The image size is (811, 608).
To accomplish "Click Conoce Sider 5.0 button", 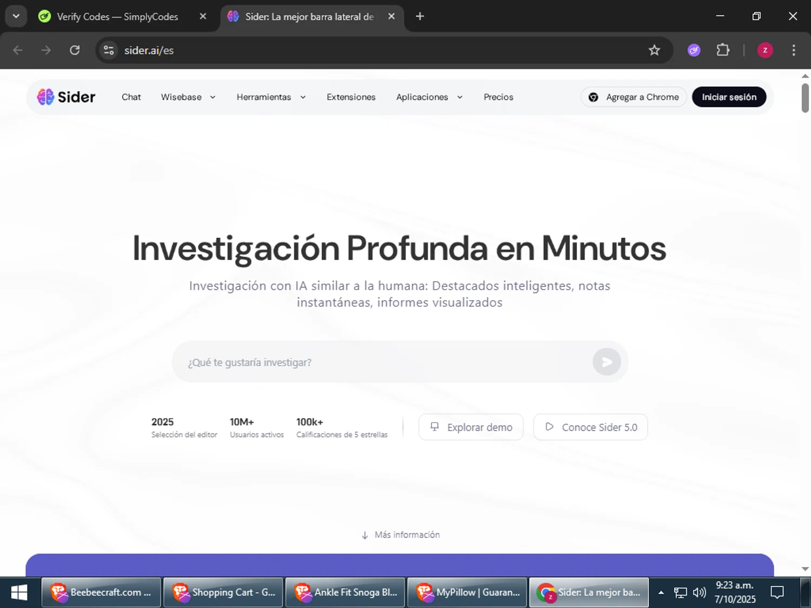I will 590,427.
